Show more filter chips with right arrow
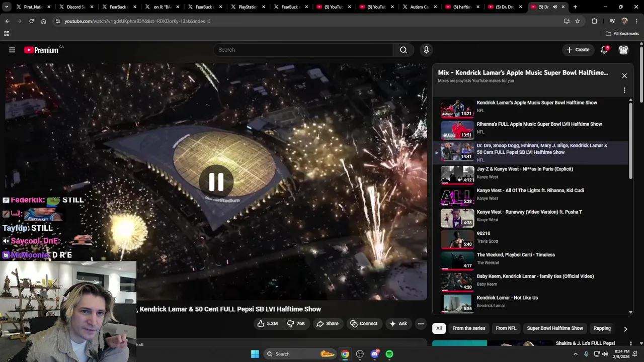Image resolution: width=644 pixels, height=362 pixels. [x=625, y=329]
